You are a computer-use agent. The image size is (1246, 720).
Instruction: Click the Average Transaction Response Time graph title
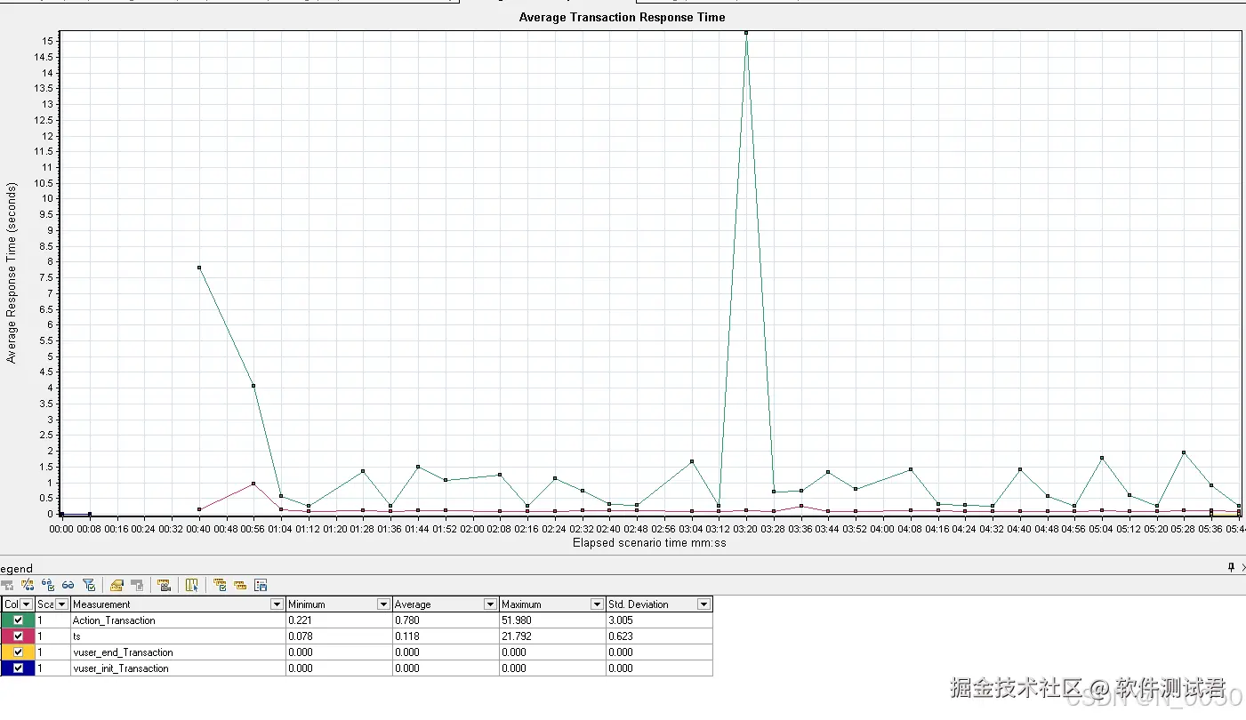tap(623, 18)
